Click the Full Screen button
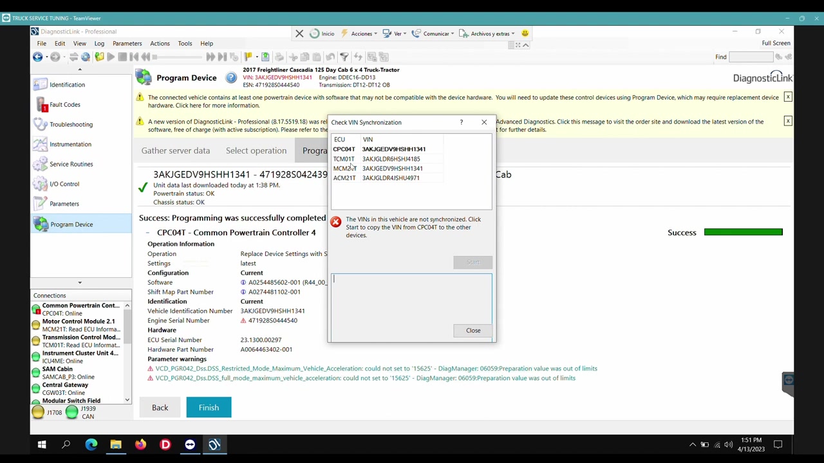Screen dimensions: 824x463 coord(776,43)
